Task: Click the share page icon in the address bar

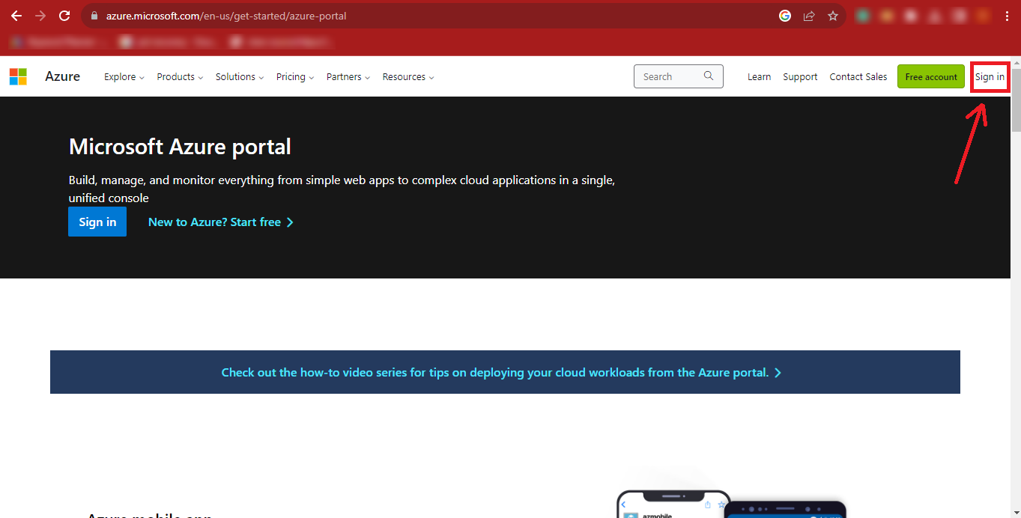Action: click(809, 16)
